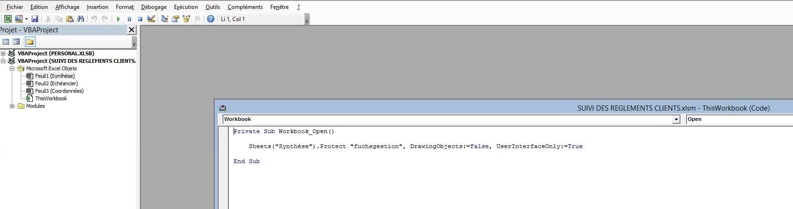This screenshot has width=793, height=209.
Task: Open the Object Browser icon
Action: point(186,19)
